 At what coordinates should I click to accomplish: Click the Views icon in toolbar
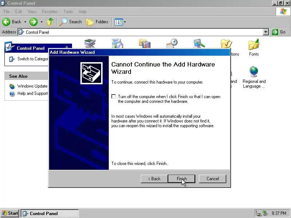click(119, 22)
